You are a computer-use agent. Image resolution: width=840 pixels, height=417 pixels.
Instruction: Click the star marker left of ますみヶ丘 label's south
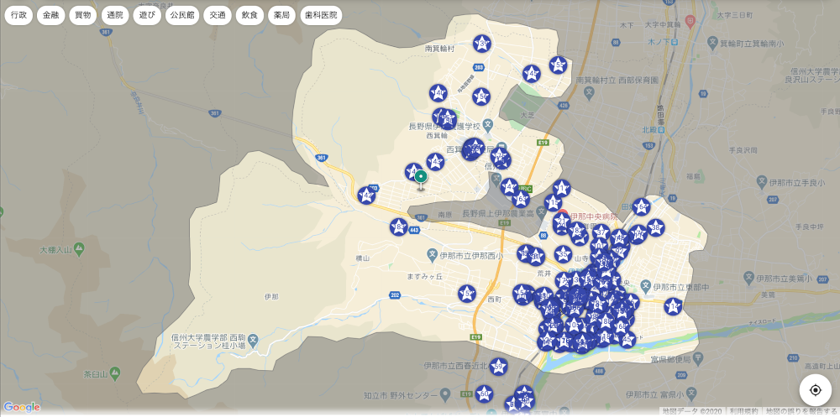tap(467, 294)
